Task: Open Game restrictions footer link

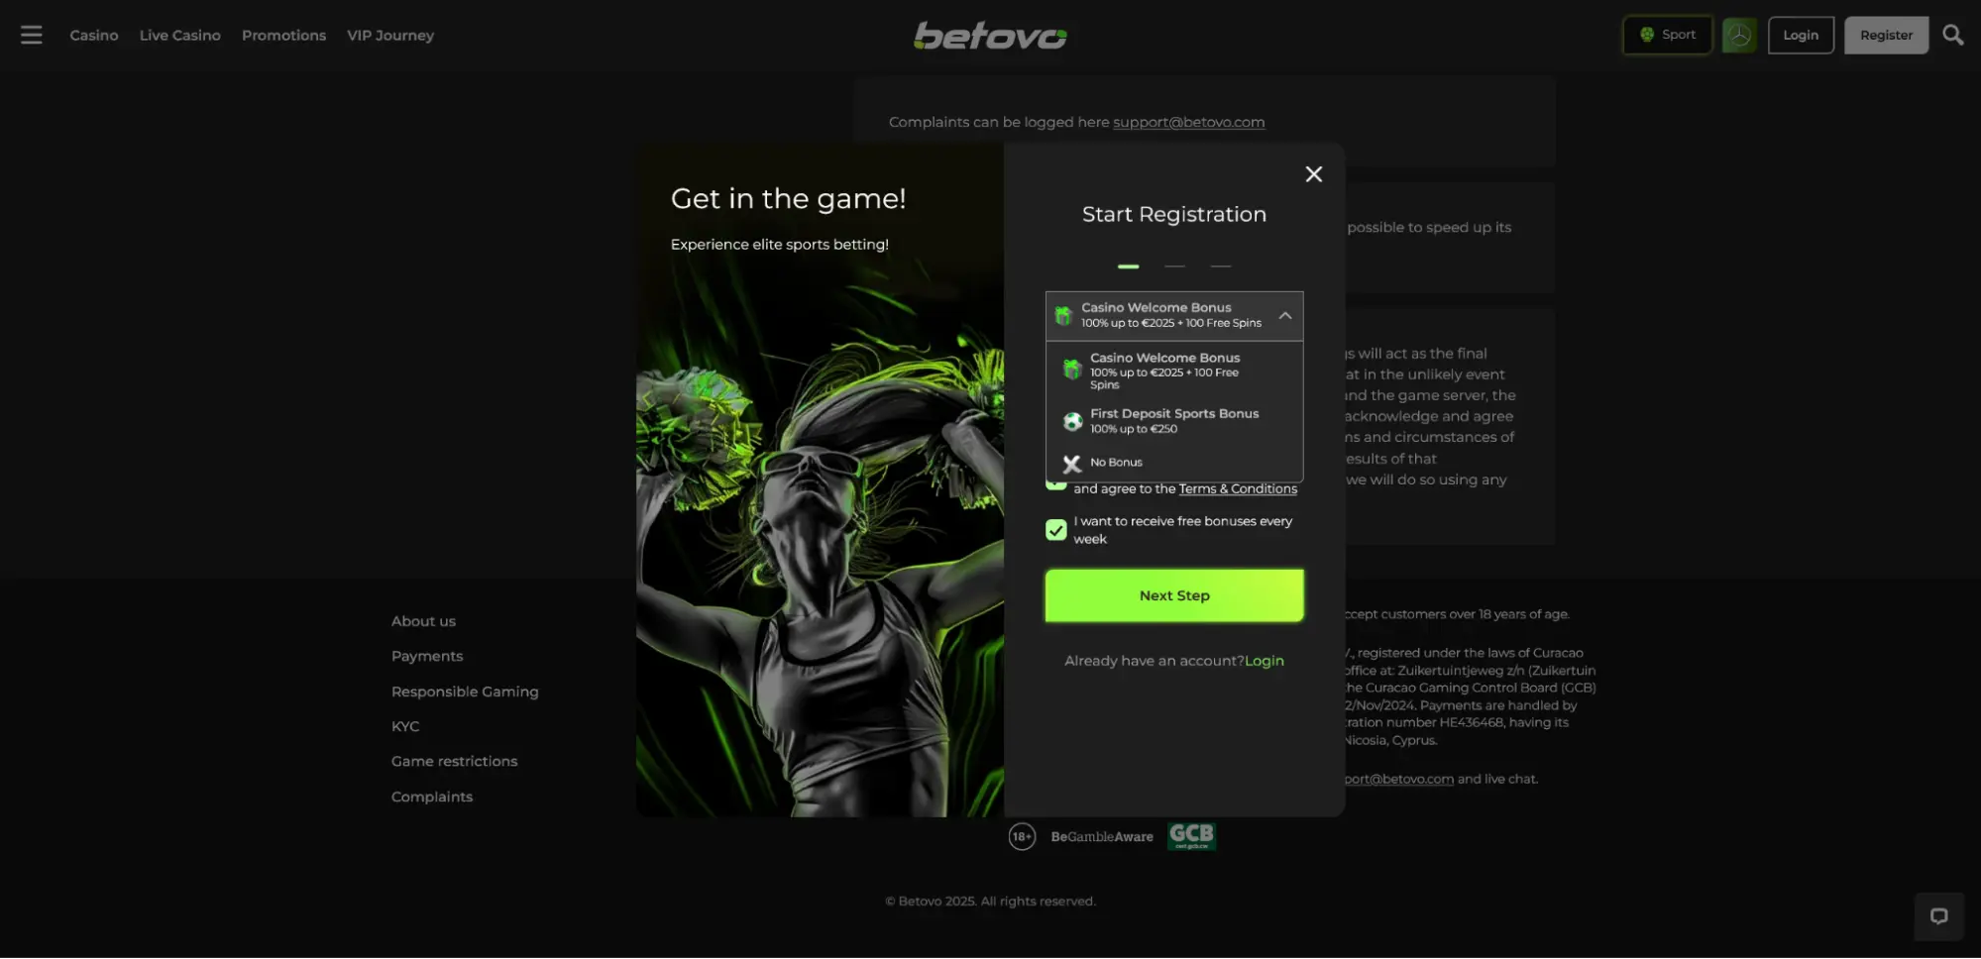Action: (454, 761)
